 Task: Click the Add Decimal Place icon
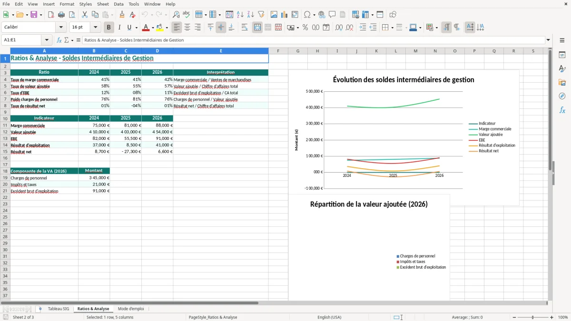point(339,28)
